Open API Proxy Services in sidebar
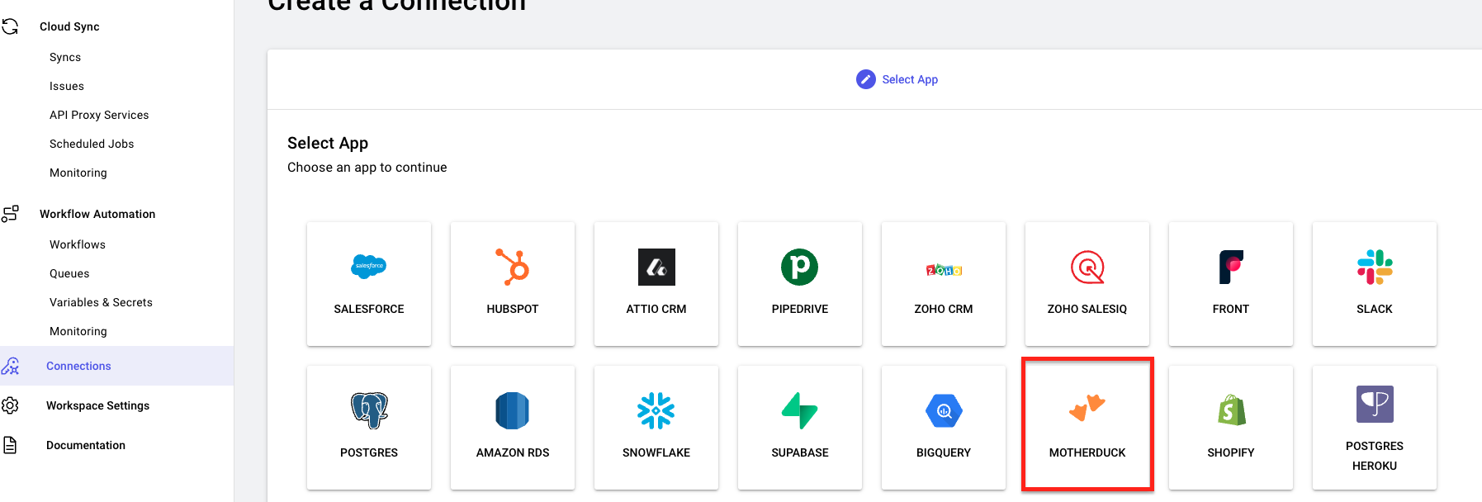Screen dimensions: 1482x502 tap(99, 115)
